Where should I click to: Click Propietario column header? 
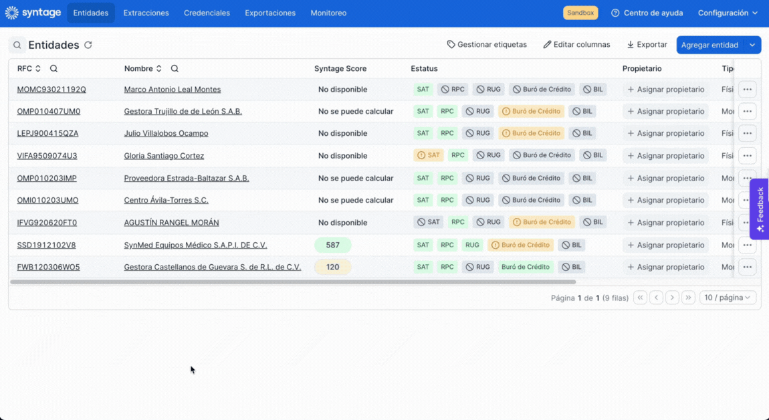click(x=642, y=69)
